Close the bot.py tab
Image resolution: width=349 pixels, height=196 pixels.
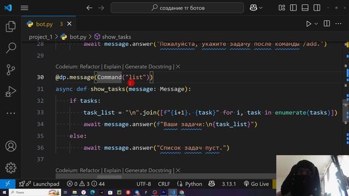pos(69,23)
